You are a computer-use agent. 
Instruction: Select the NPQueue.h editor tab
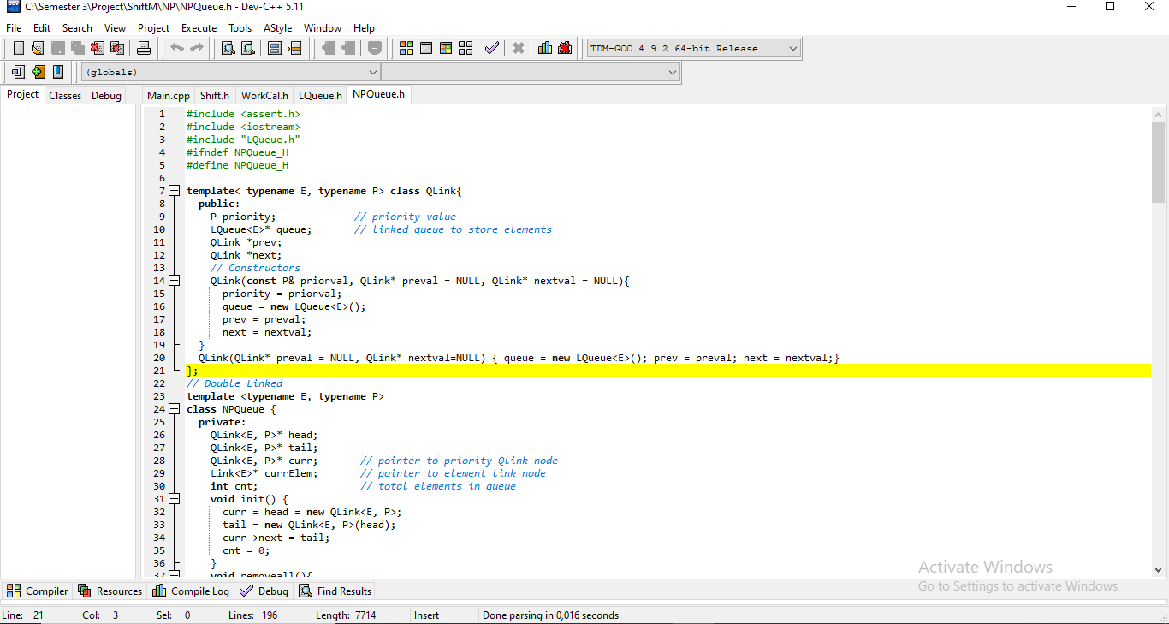coord(378,94)
